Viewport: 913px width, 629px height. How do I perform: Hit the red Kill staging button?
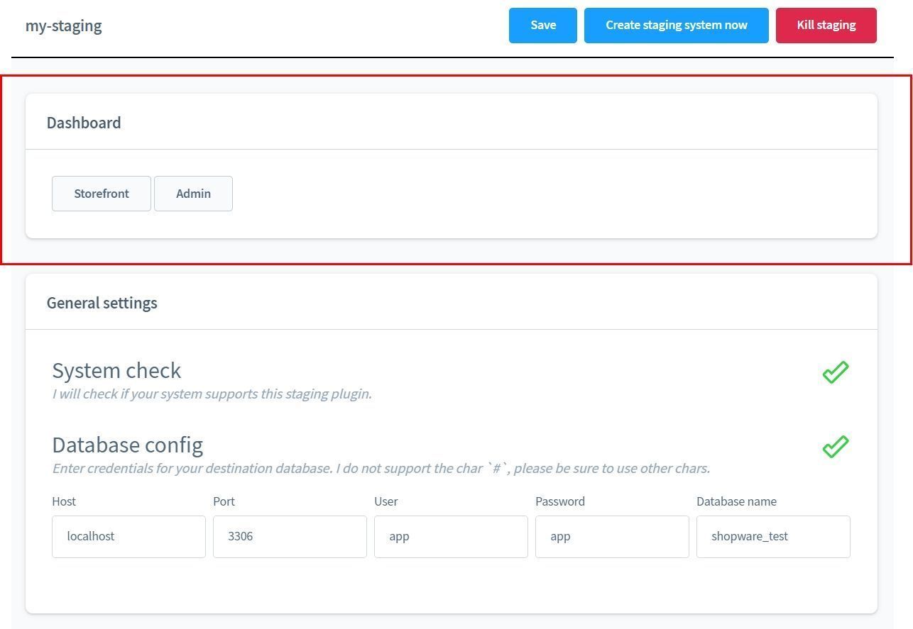tap(826, 26)
